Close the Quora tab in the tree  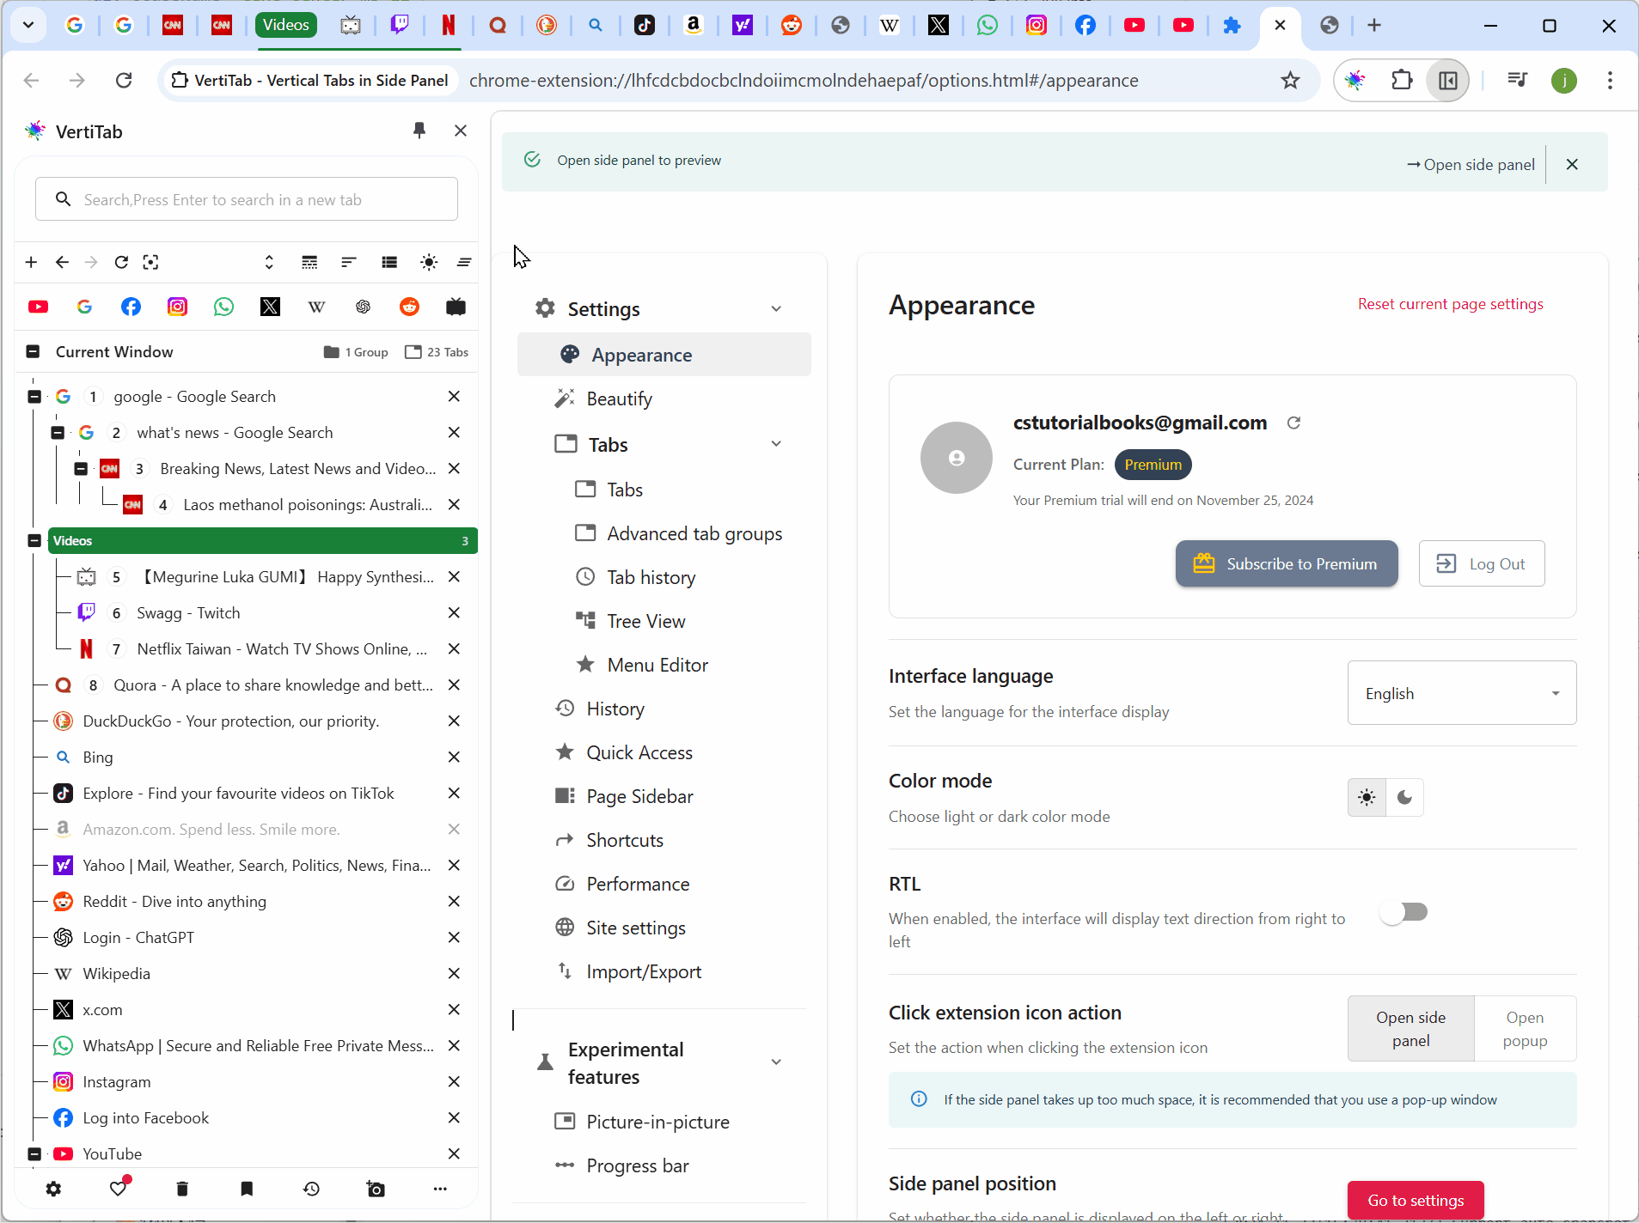point(454,685)
